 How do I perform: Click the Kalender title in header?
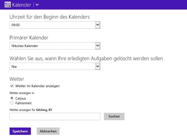pos(21,5)
